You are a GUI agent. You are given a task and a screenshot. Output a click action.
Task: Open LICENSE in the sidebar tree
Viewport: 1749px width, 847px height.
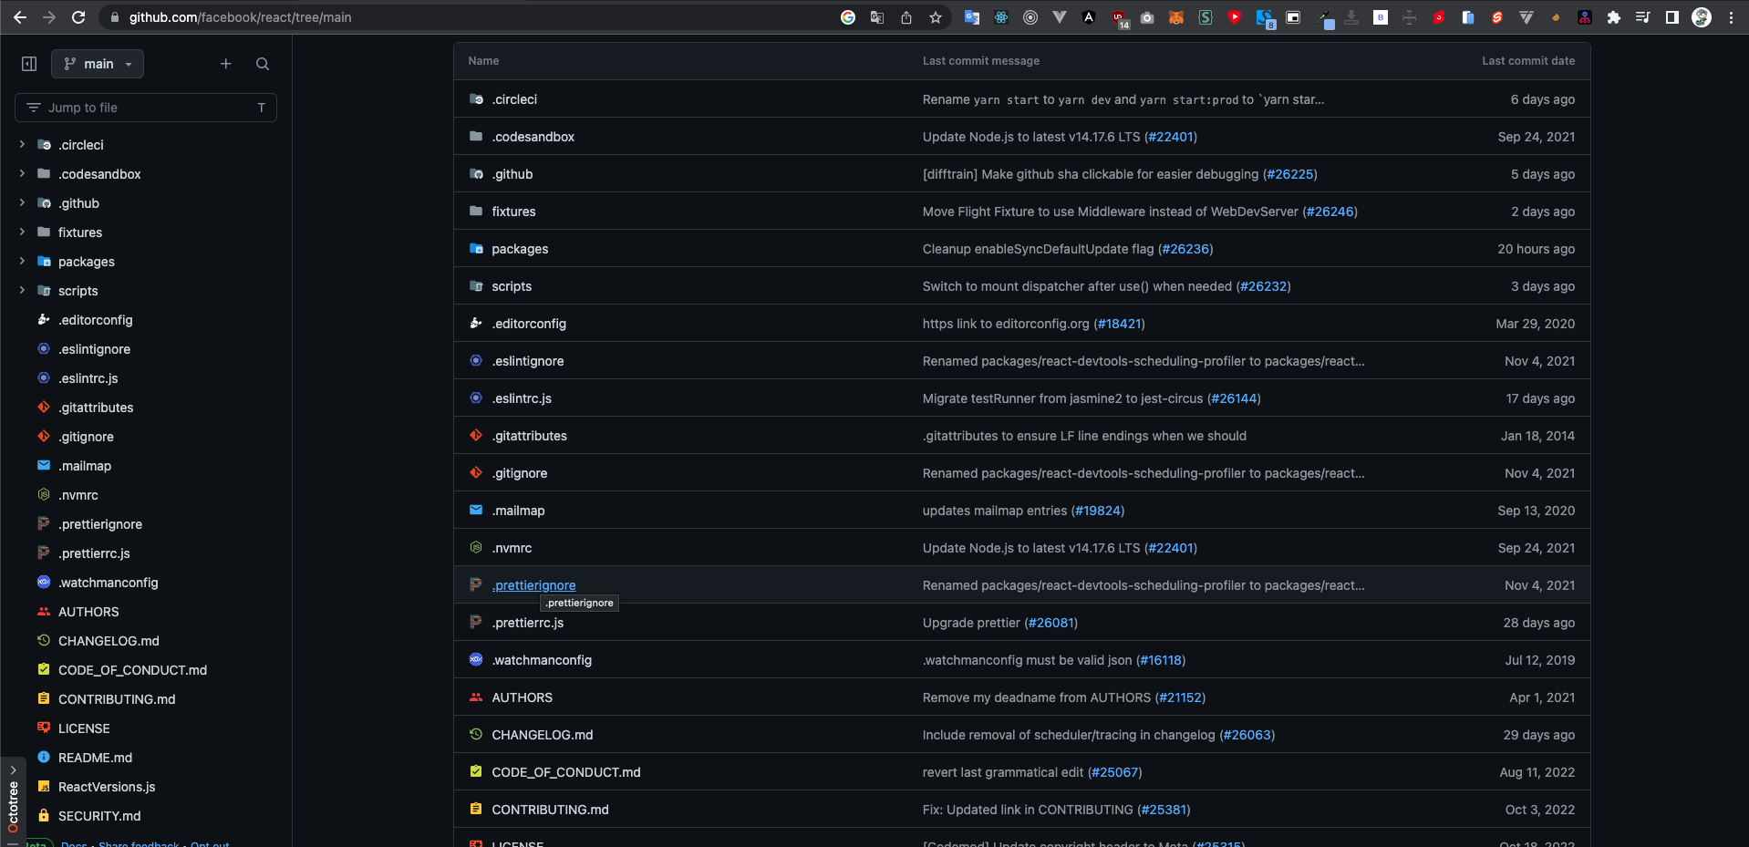[x=84, y=728]
